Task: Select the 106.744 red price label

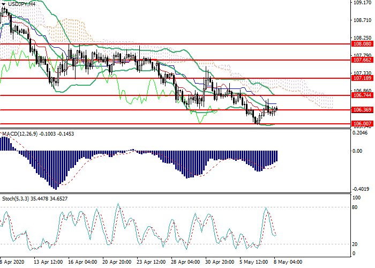Action: click(362, 95)
